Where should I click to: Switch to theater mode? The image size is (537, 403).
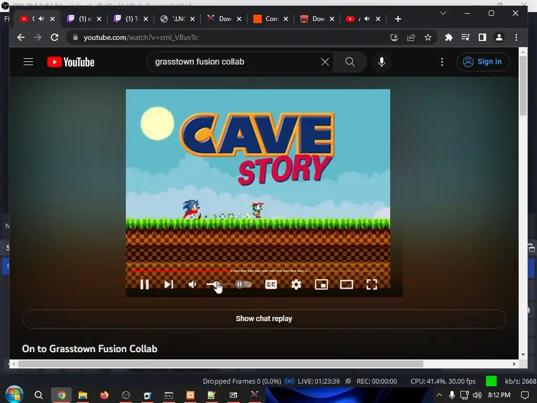(x=346, y=284)
